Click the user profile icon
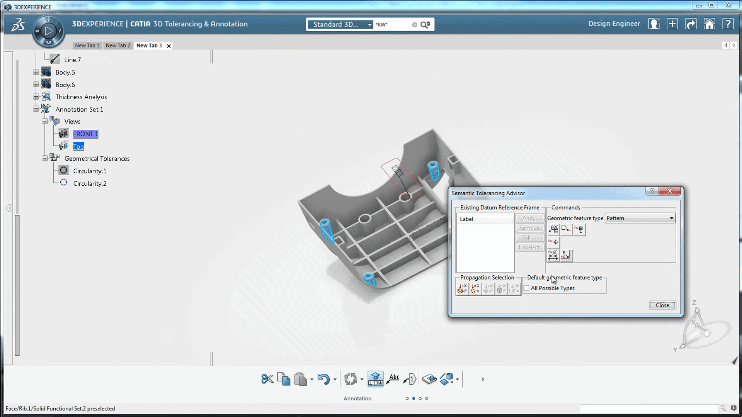Viewport: 742px width, 417px height. (x=654, y=24)
